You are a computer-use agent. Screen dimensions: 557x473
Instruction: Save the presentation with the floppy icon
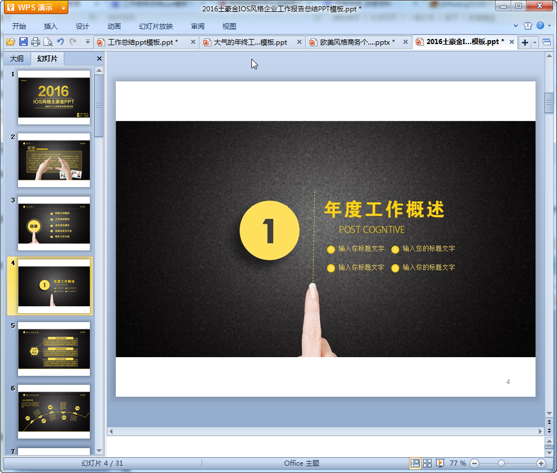(24, 42)
